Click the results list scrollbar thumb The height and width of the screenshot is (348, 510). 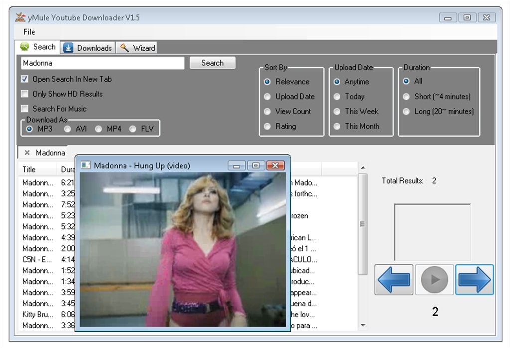tap(362, 224)
